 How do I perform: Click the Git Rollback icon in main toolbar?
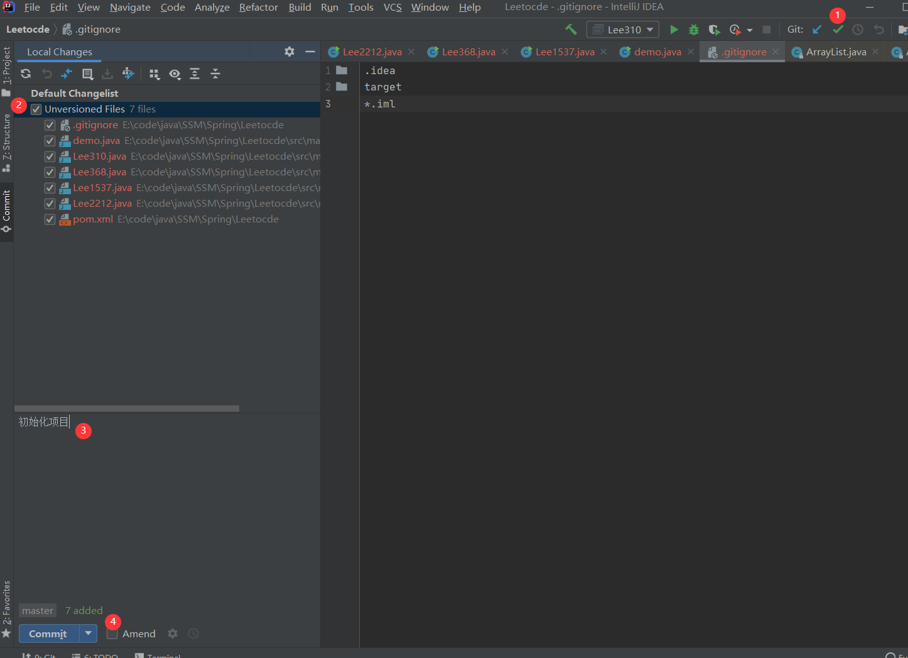pyautogui.click(x=878, y=30)
